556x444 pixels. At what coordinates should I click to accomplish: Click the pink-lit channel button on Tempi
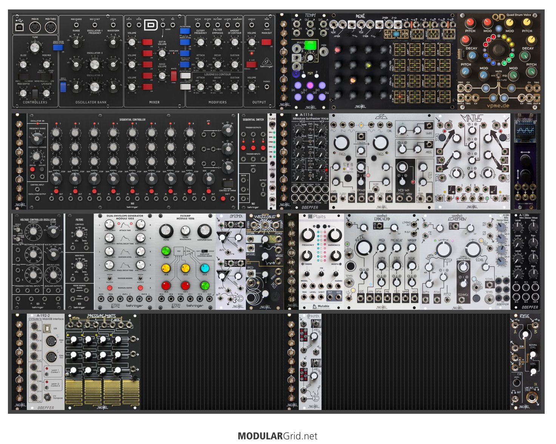(310, 85)
